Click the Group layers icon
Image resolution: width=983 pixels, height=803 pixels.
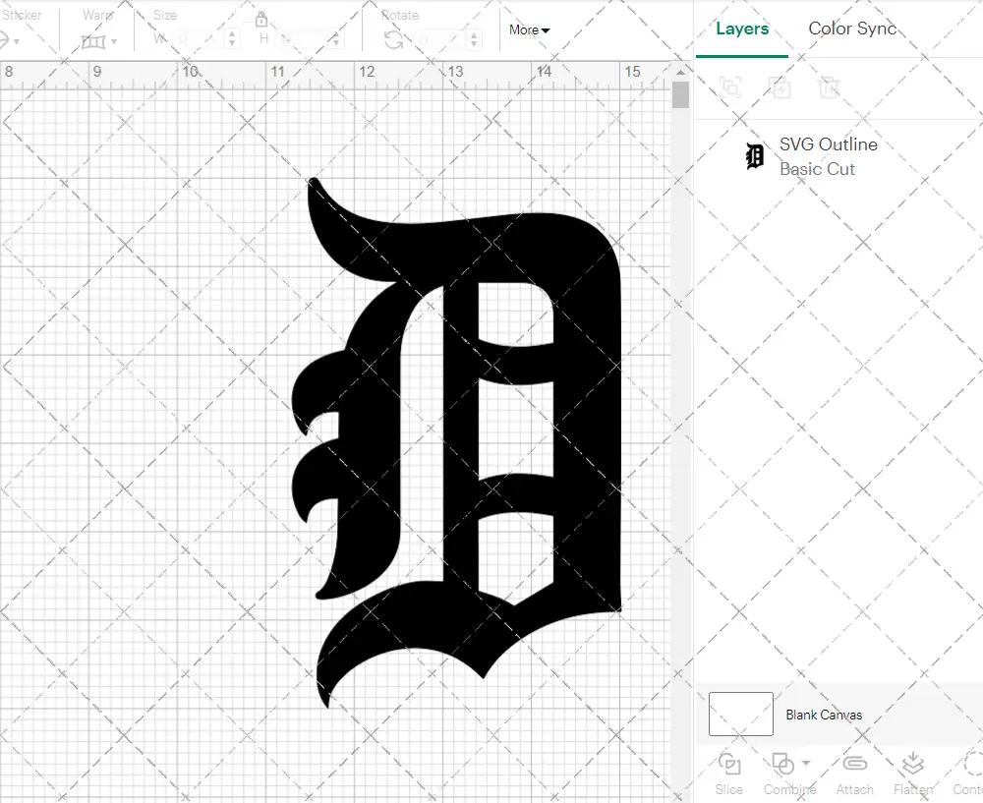point(730,87)
